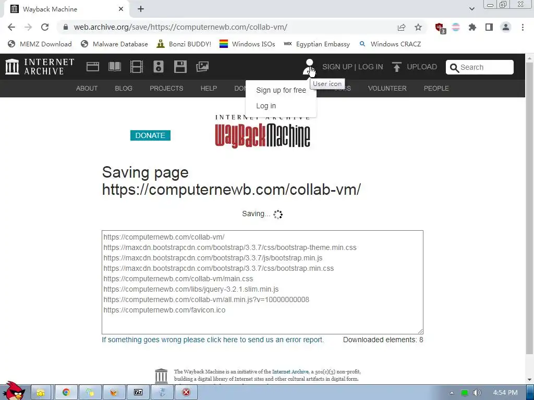Select Sign up for free
Viewport: 534px width, 400px height.
click(x=281, y=90)
